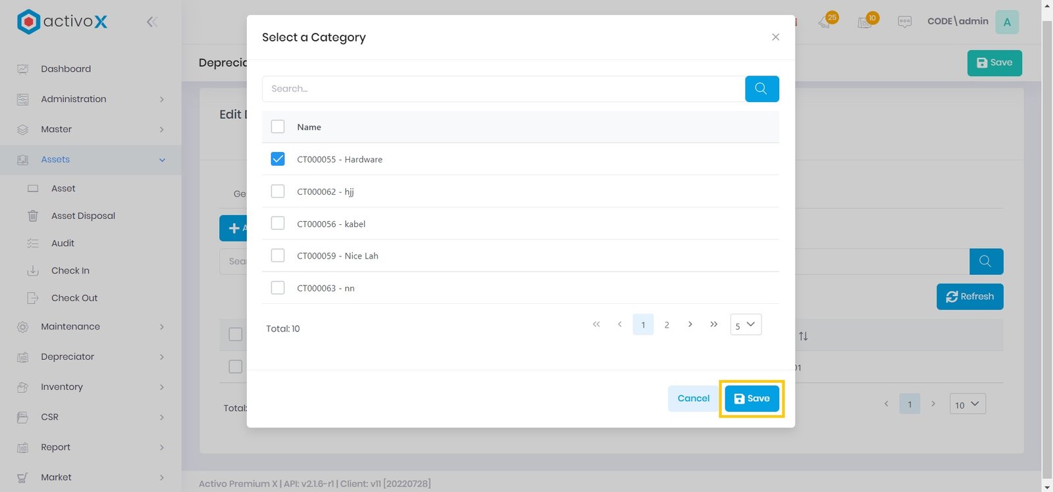Collapse the sidebar with double chevron icon
The image size is (1053, 492).
152,22
